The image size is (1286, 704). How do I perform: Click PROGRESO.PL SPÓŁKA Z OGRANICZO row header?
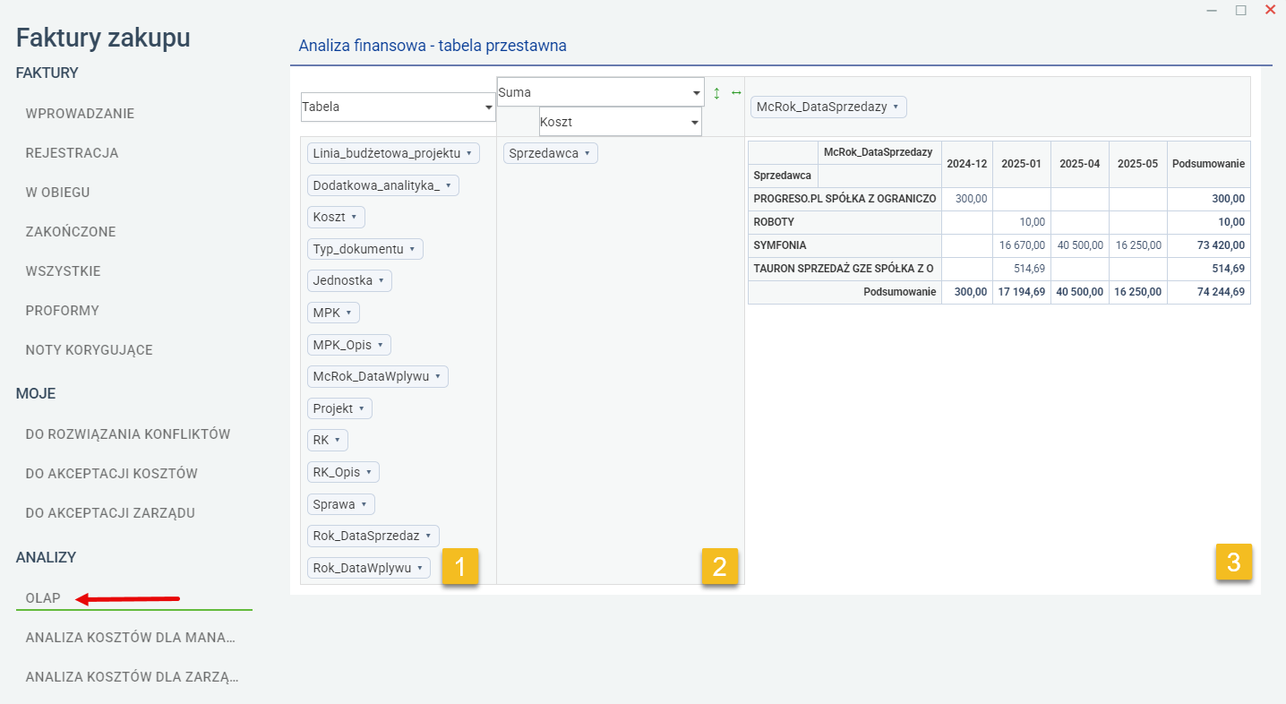click(x=844, y=199)
